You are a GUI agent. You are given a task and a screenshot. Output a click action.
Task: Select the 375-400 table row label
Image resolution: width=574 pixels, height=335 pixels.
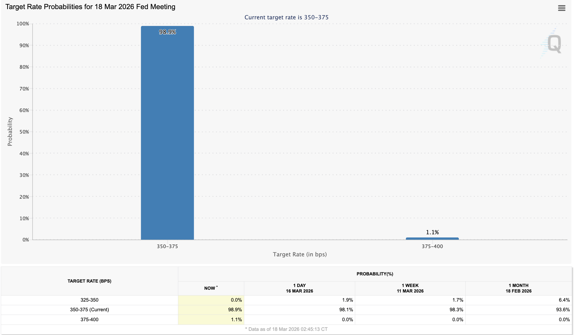point(89,320)
